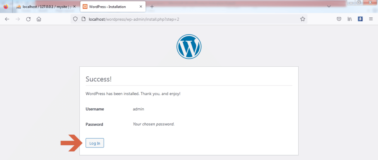Screen dimensions: 378x160
Task: Click the Password label
Action: click(x=94, y=124)
